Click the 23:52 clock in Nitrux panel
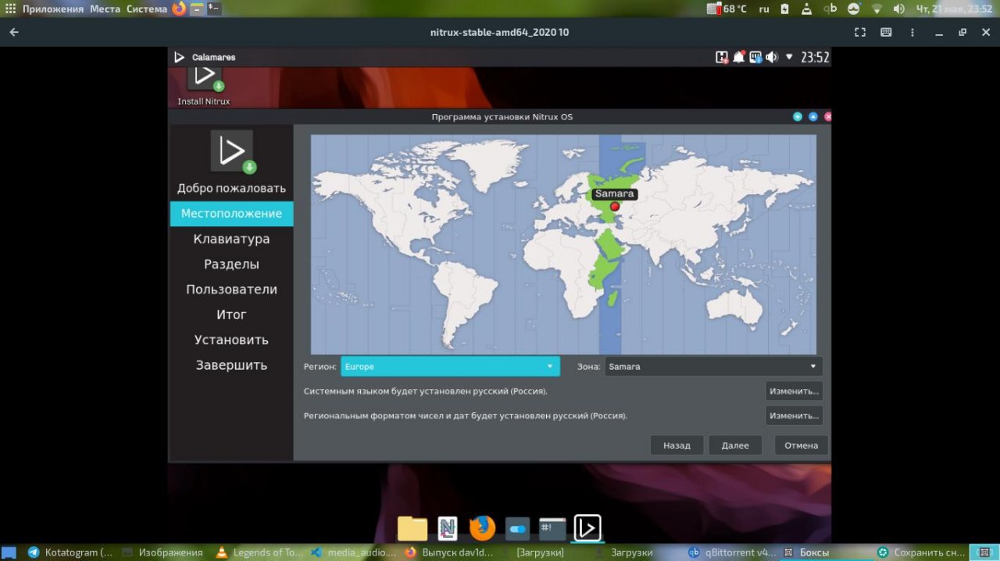Image resolution: width=1000 pixels, height=561 pixels. point(815,57)
